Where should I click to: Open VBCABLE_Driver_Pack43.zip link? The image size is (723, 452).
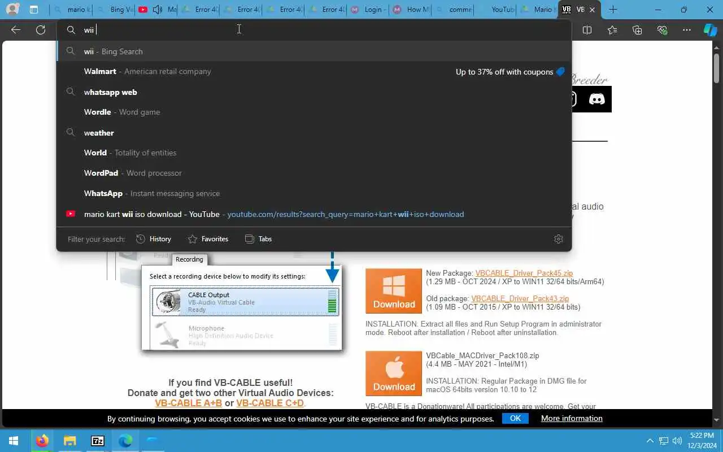coord(520,298)
